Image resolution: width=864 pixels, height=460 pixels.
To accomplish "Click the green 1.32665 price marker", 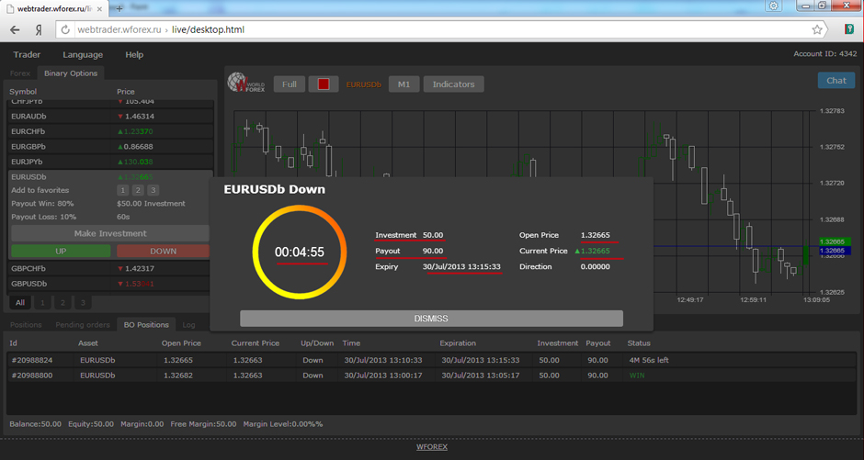I will (x=836, y=241).
